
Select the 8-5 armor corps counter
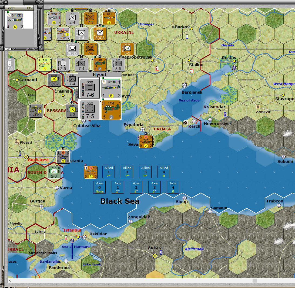118,65
